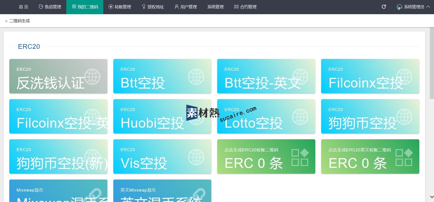This screenshot has height=202, width=434.
Task: Open the 狗狗币空投(新) card
Action: (x=58, y=156)
